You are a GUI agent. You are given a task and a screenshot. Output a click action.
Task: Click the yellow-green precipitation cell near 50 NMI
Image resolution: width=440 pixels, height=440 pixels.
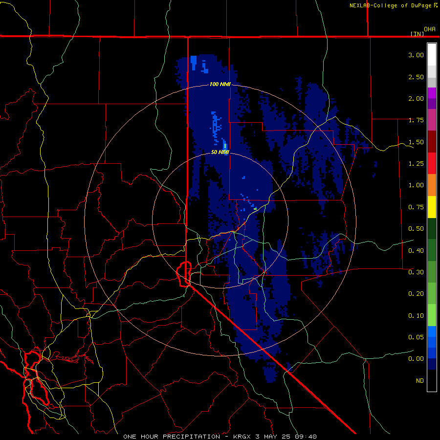coord(225,146)
